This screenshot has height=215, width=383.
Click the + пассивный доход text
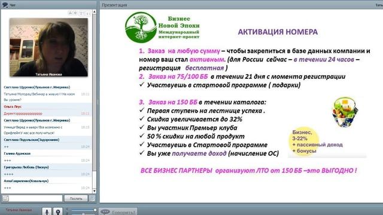coord(317,145)
